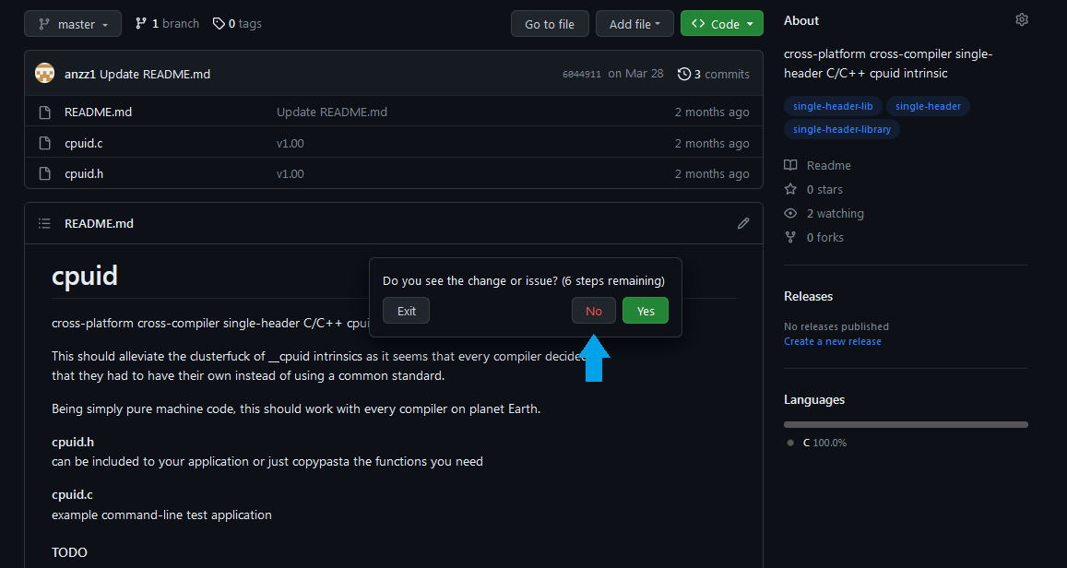Image resolution: width=1067 pixels, height=568 pixels.
Task: Edit README with the pencil icon
Action: [743, 223]
